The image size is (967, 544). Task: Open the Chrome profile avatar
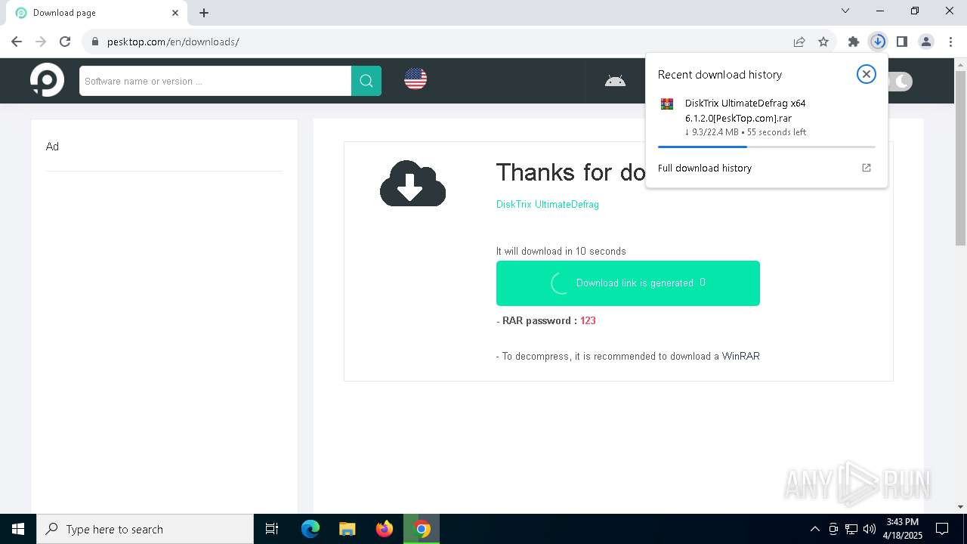[926, 42]
